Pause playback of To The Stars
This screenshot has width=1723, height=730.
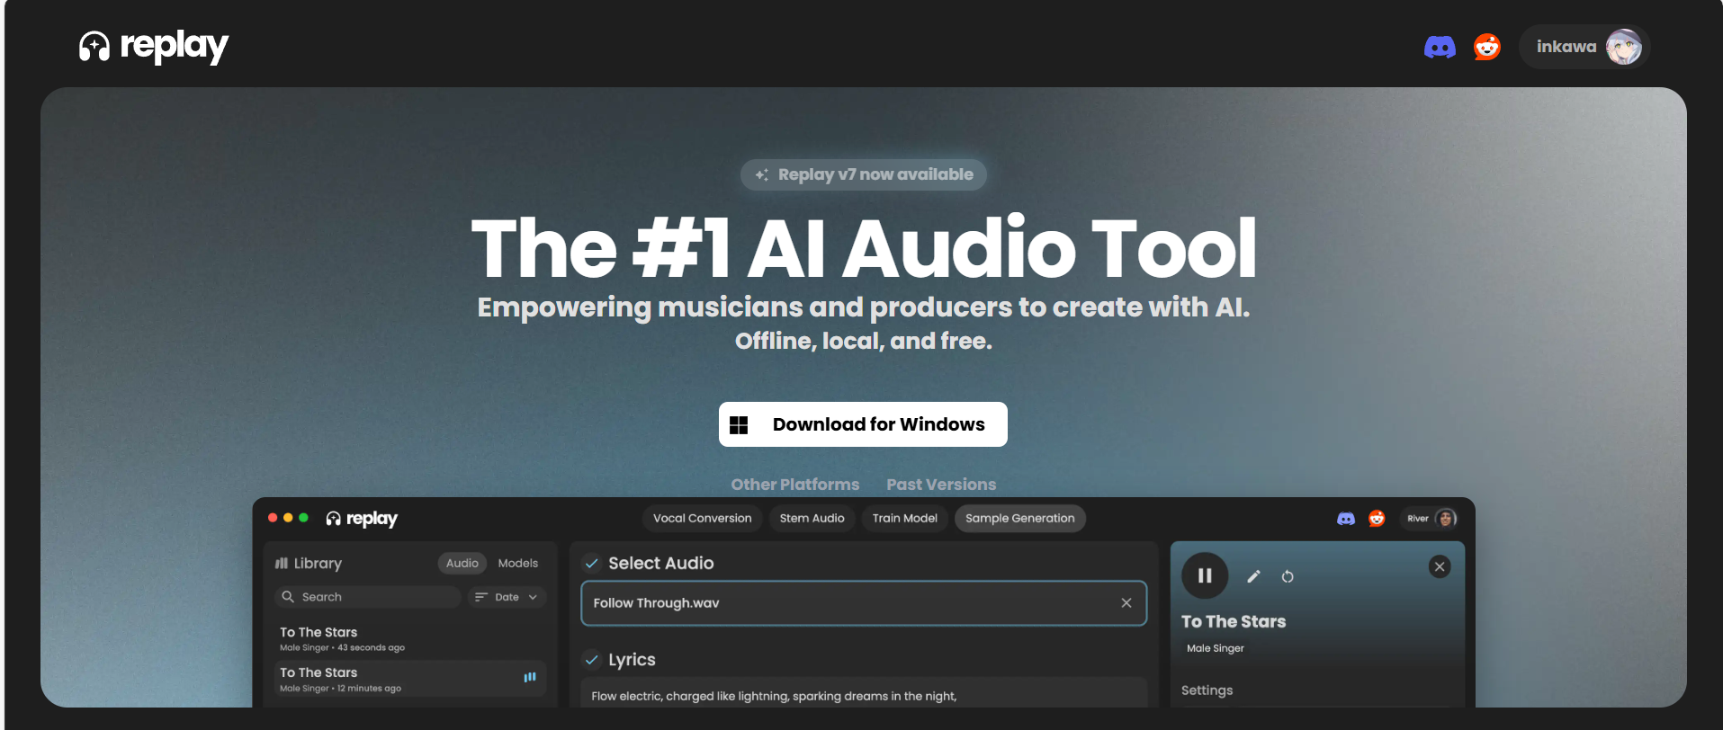1205,575
